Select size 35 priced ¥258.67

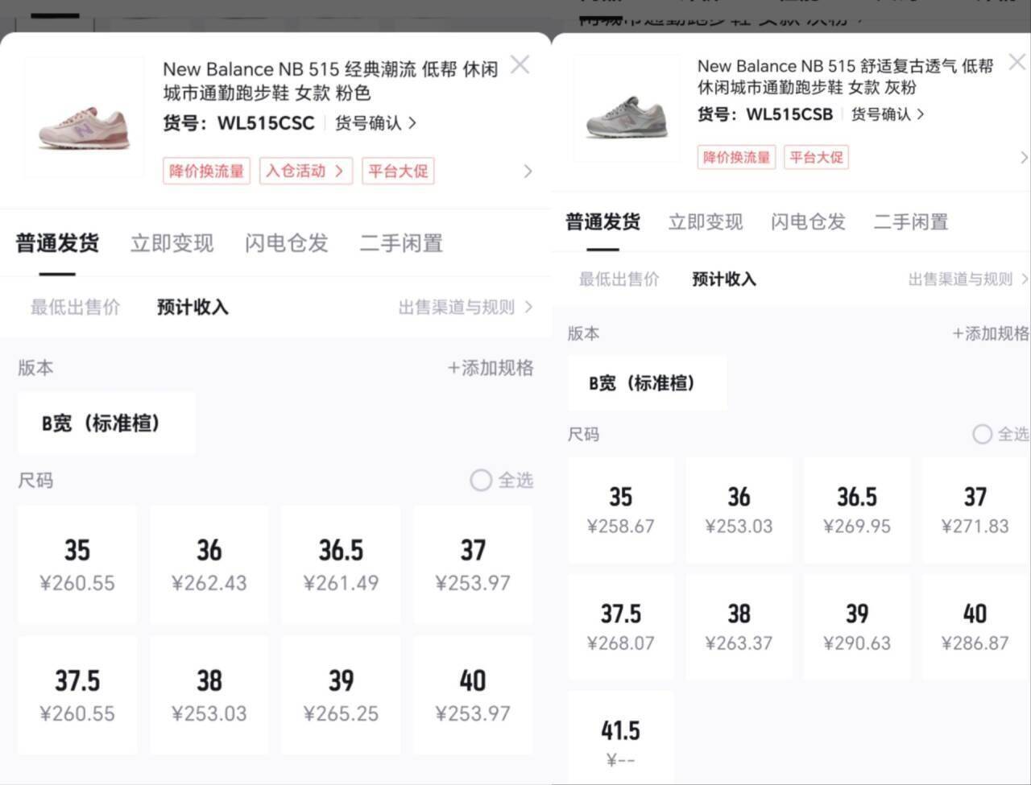pyautogui.click(x=621, y=510)
